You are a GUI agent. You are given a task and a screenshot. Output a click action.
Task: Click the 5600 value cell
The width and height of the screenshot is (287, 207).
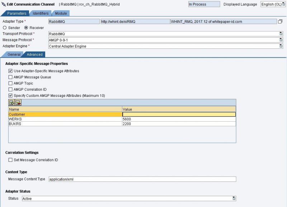click(179, 119)
